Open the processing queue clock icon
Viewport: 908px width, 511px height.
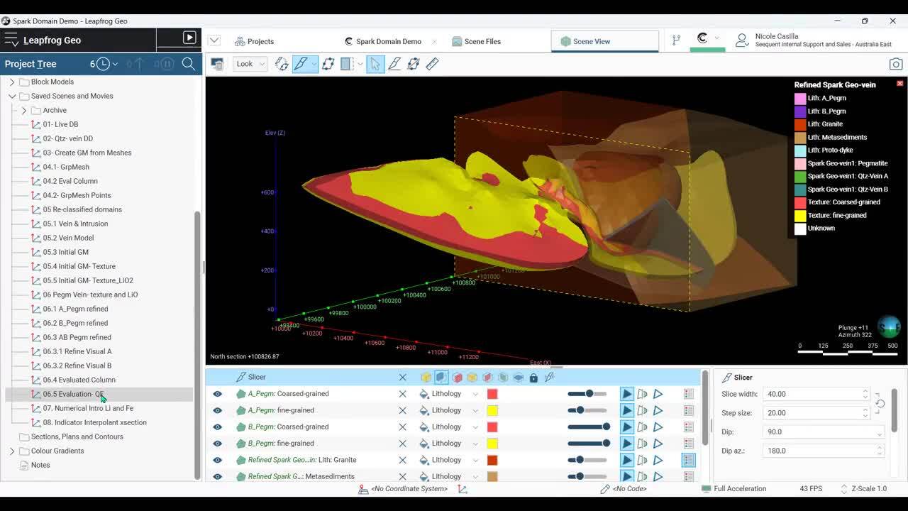point(103,64)
